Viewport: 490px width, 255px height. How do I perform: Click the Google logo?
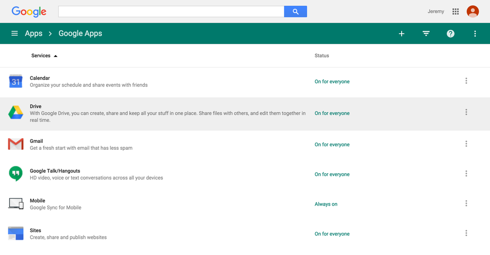(29, 12)
